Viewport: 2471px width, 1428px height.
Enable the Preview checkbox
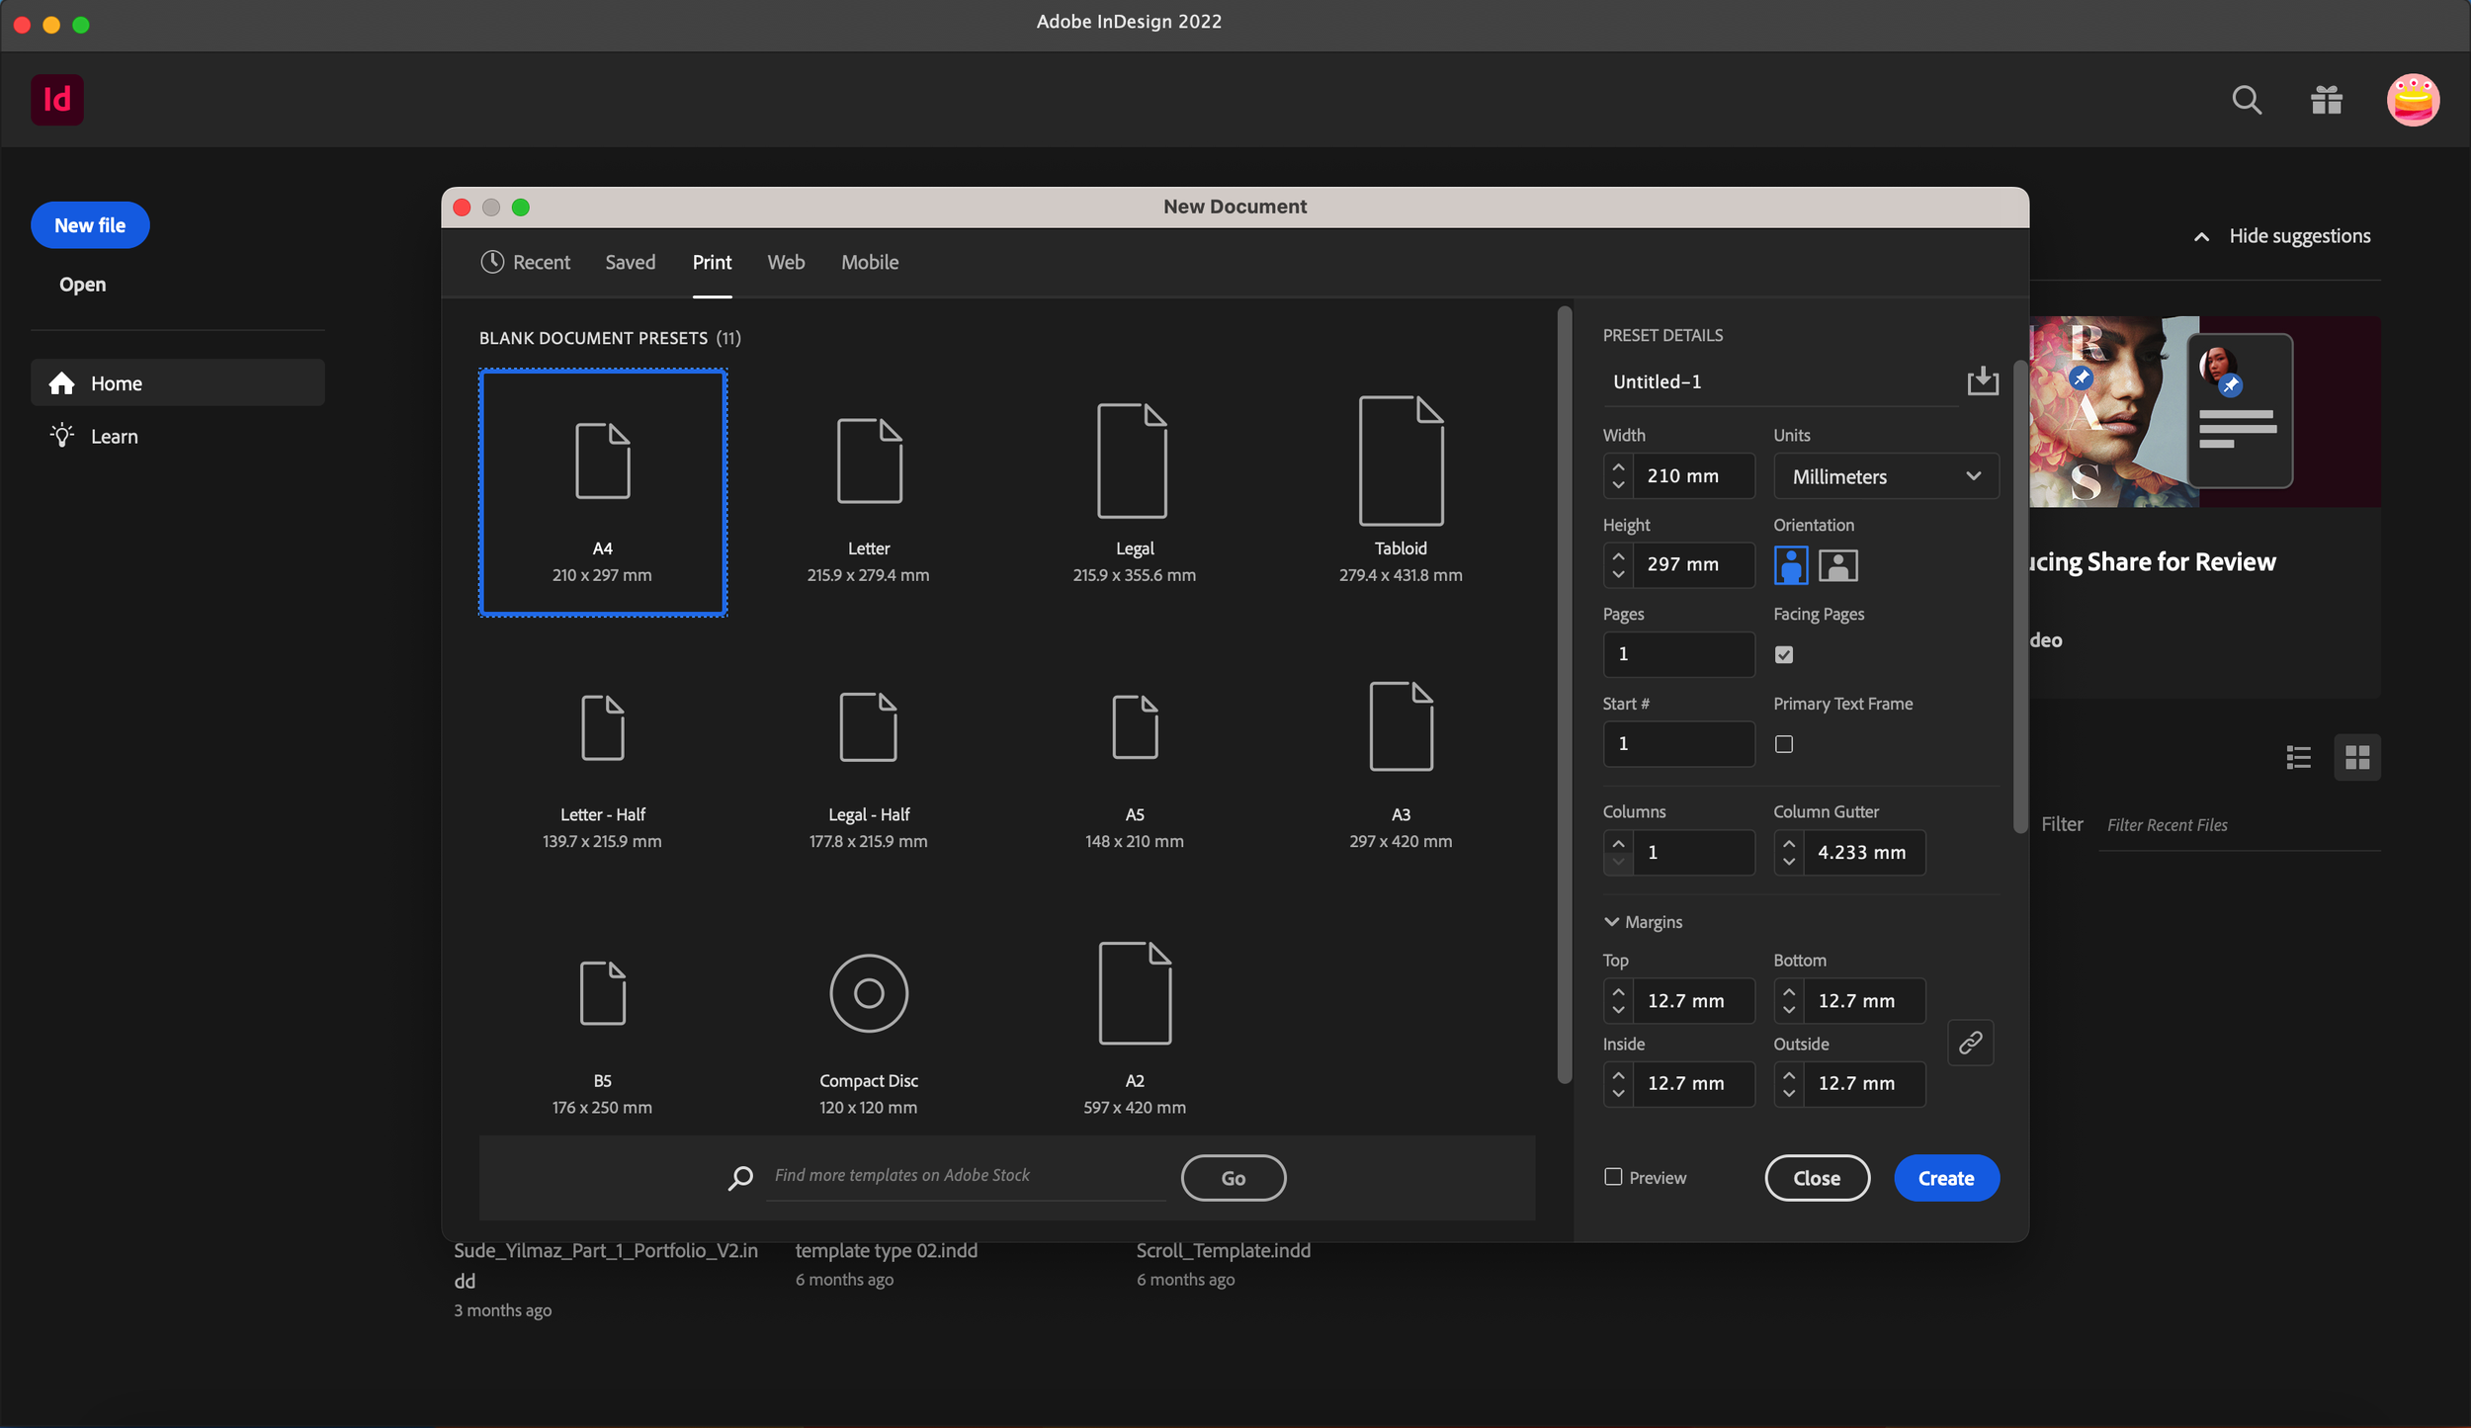[x=1613, y=1177]
